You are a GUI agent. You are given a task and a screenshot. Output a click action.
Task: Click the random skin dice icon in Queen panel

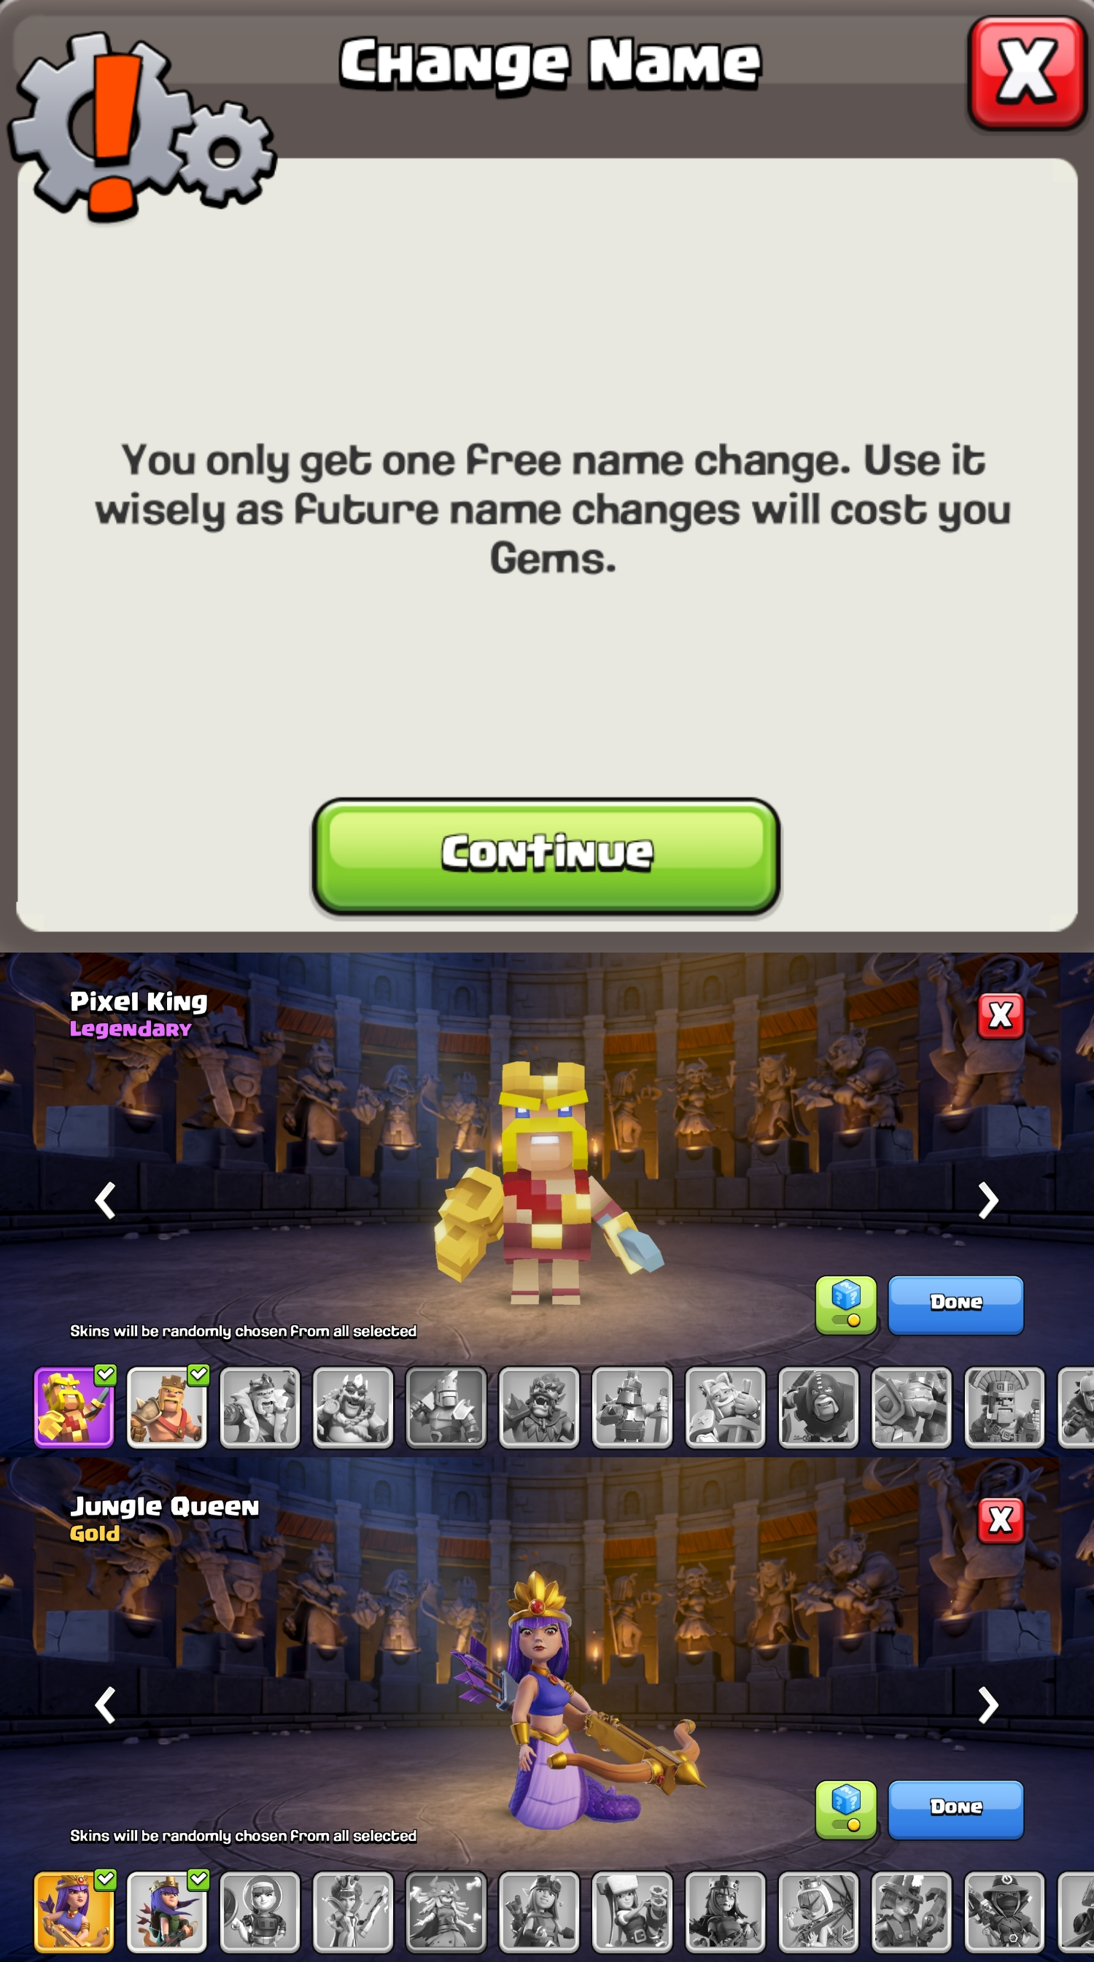tap(845, 1810)
